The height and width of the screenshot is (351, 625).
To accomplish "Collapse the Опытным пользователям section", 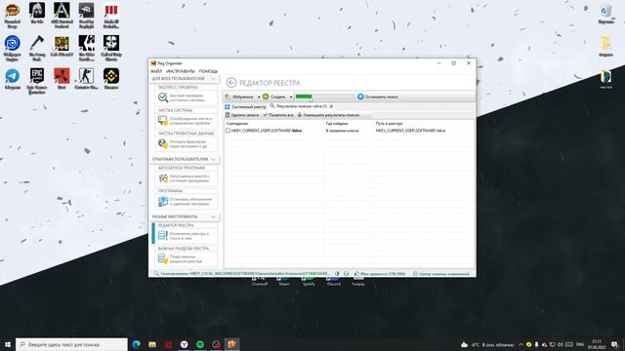I will 213,159.
